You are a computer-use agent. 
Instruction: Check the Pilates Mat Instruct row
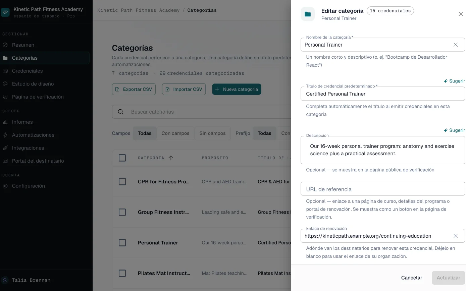tap(122, 273)
